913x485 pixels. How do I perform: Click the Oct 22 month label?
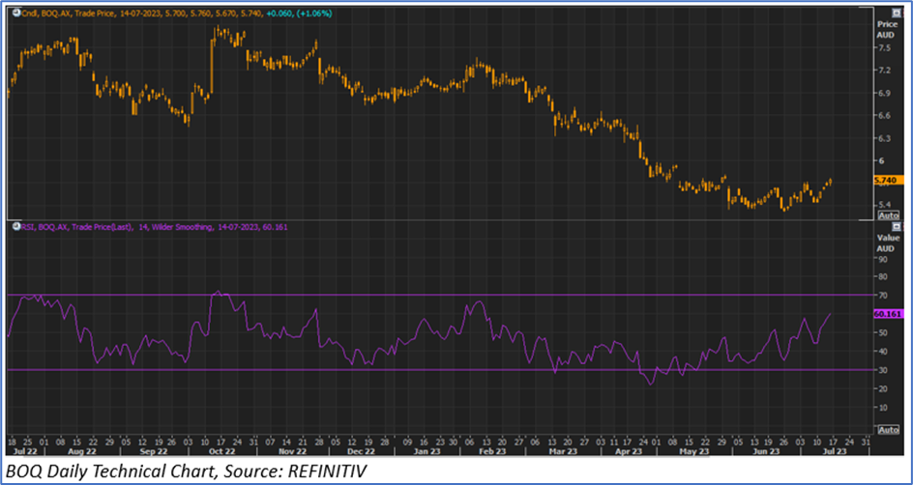point(221,450)
